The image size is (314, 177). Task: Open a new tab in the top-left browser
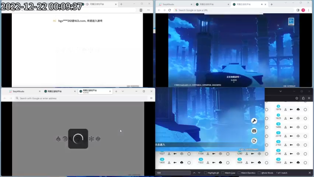pyautogui.click(x=121, y=4)
